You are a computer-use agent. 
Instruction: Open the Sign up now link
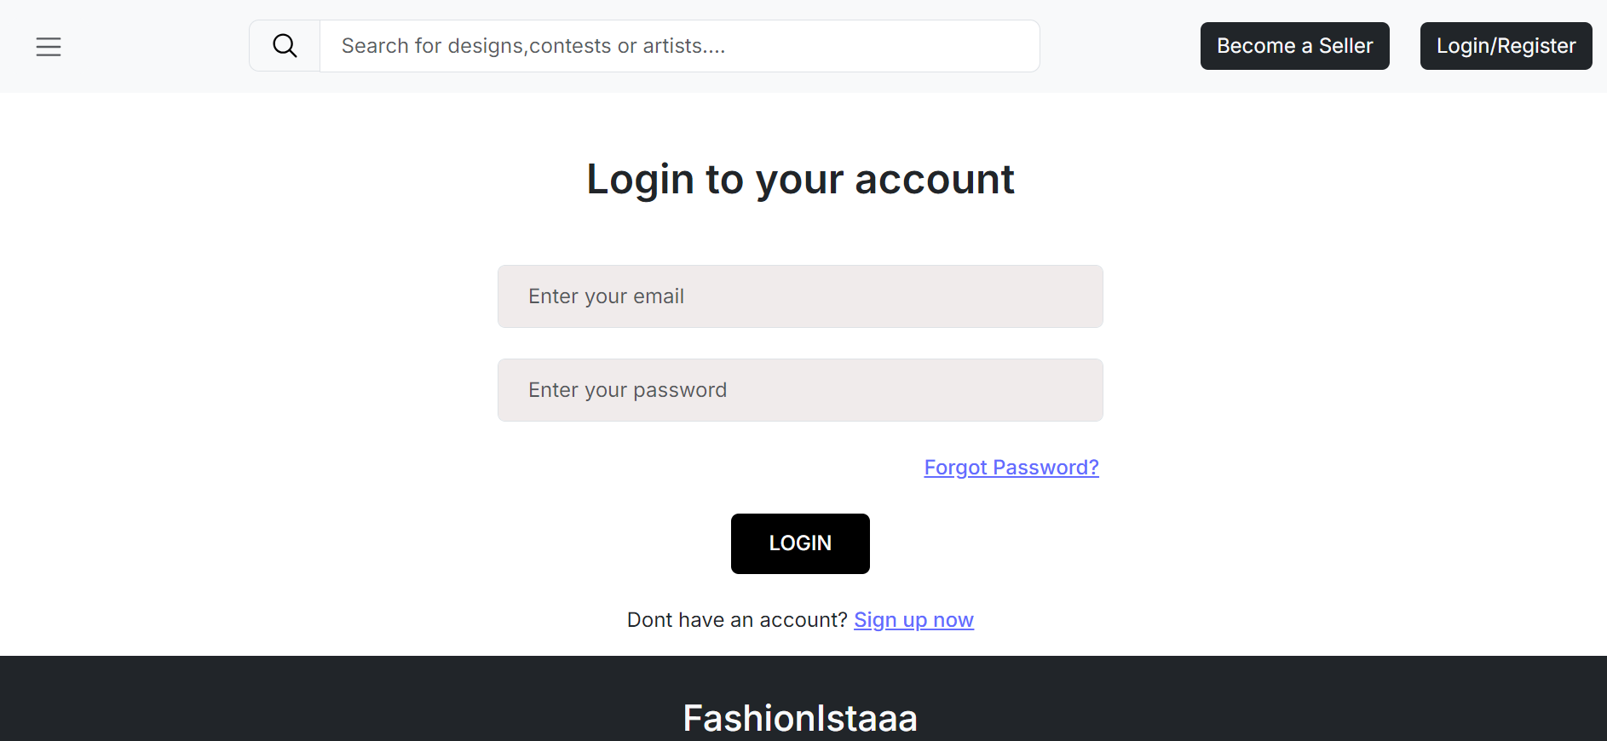click(913, 620)
